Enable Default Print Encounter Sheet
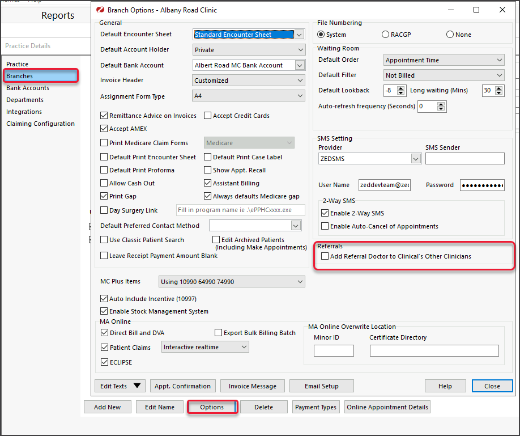The width and height of the screenshot is (520, 436). 104,156
